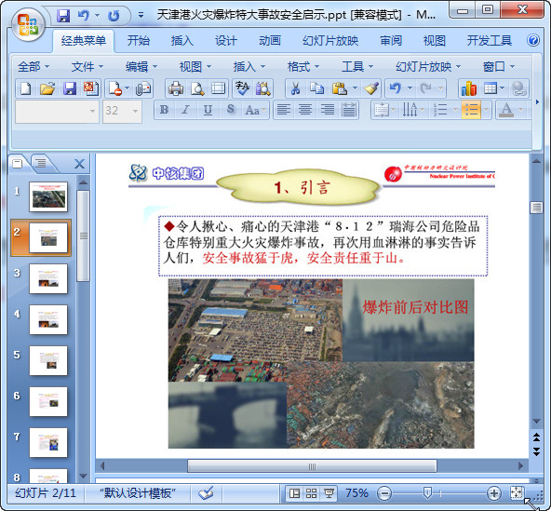Click the check permissions icon
This screenshot has width=551, height=511.
[x=116, y=88]
